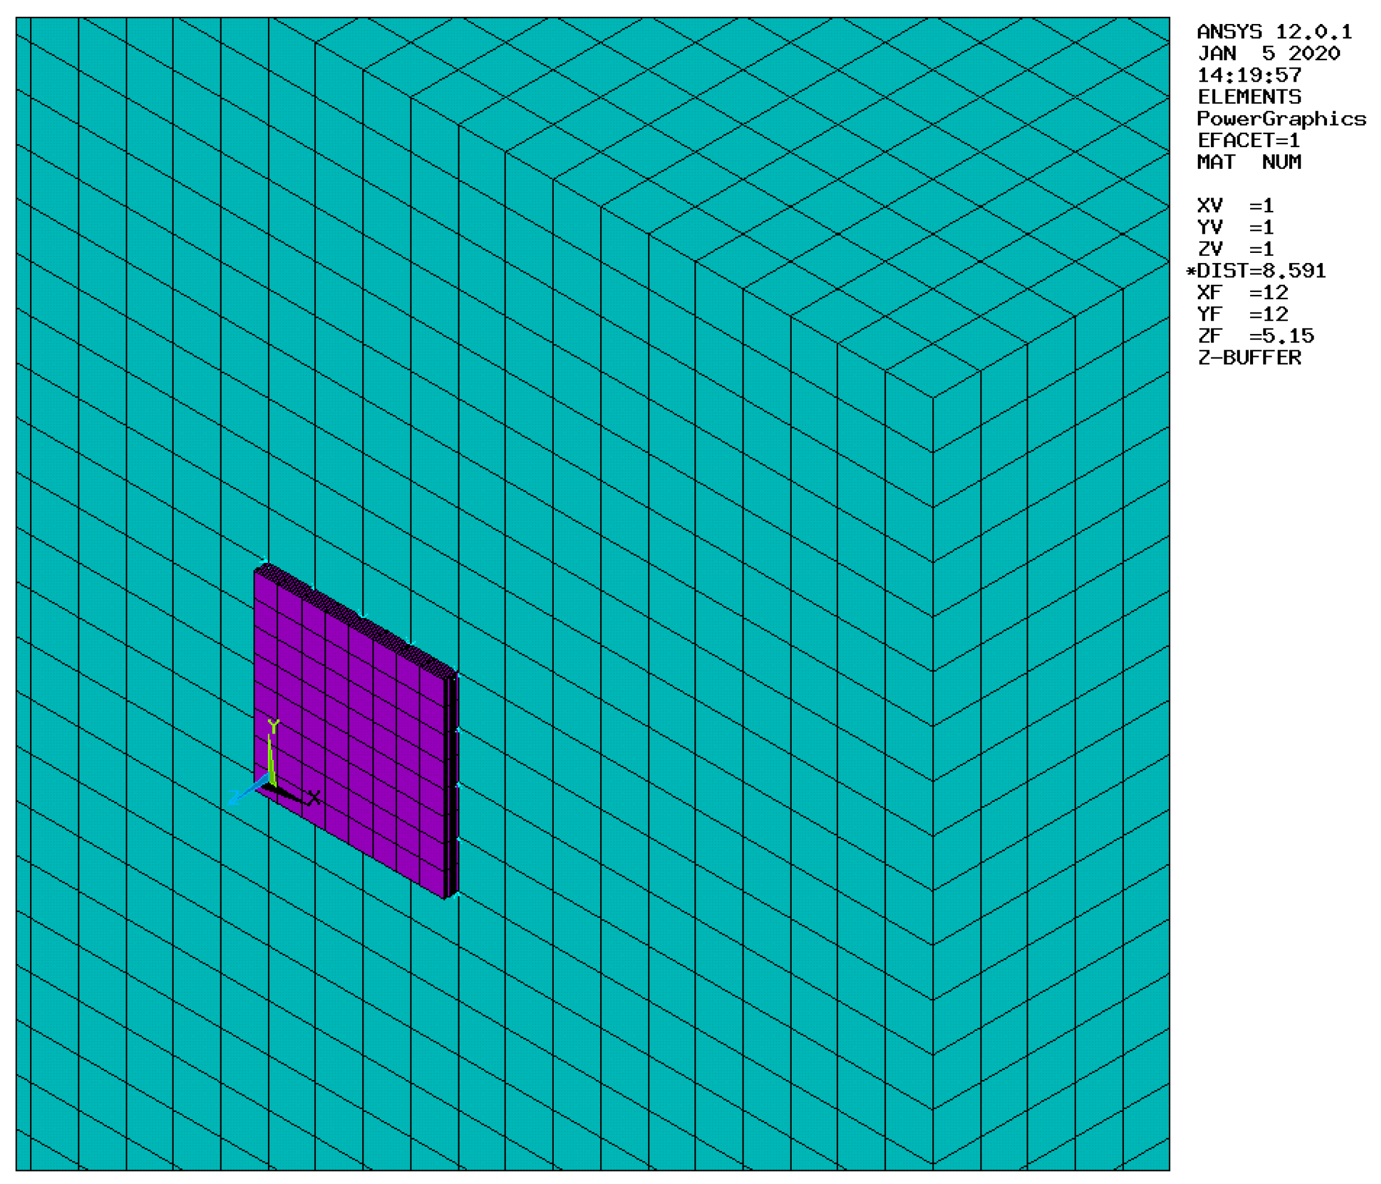Click the XV =1 view entry
Image resolution: width=1381 pixels, height=1184 pixels.
1235,205
